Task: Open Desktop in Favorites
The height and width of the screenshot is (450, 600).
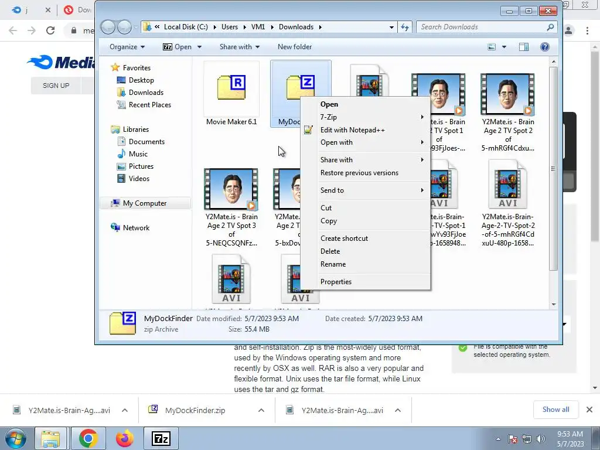Action: coord(141,80)
